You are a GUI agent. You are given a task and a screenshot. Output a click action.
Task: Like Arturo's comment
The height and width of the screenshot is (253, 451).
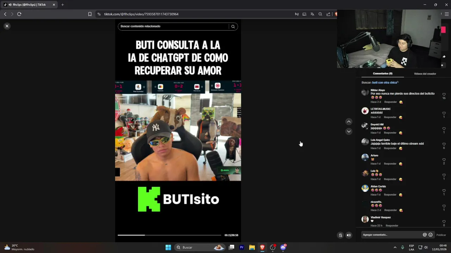click(444, 160)
